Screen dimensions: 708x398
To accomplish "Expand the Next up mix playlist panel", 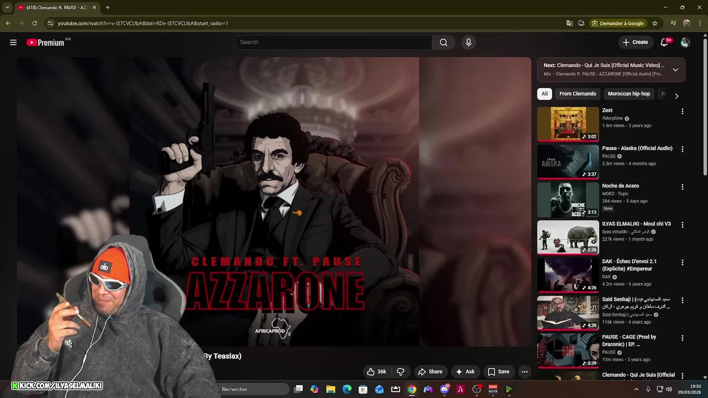I will (675, 70).
